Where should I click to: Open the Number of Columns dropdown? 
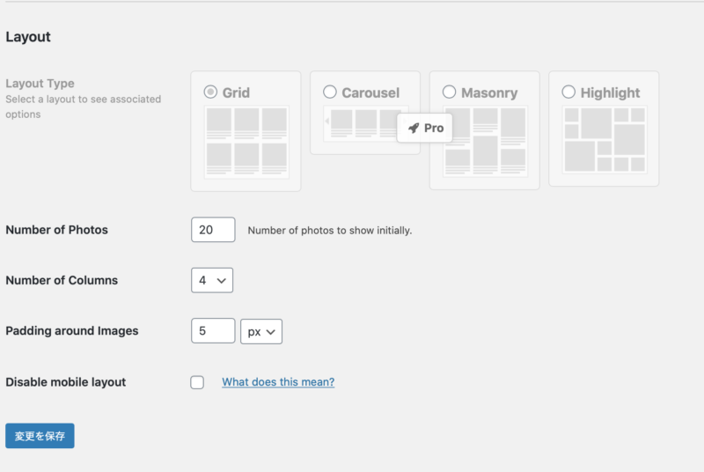point(212,280)
